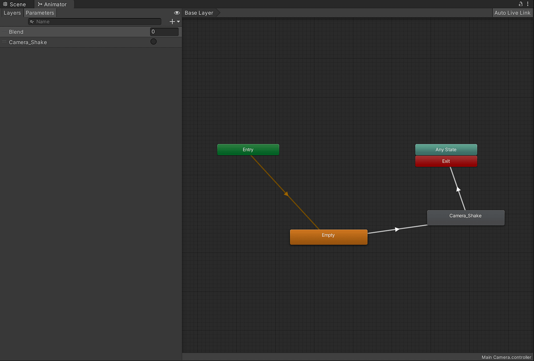
Task: Select the Any State node
Action: [x=446, y=150]
